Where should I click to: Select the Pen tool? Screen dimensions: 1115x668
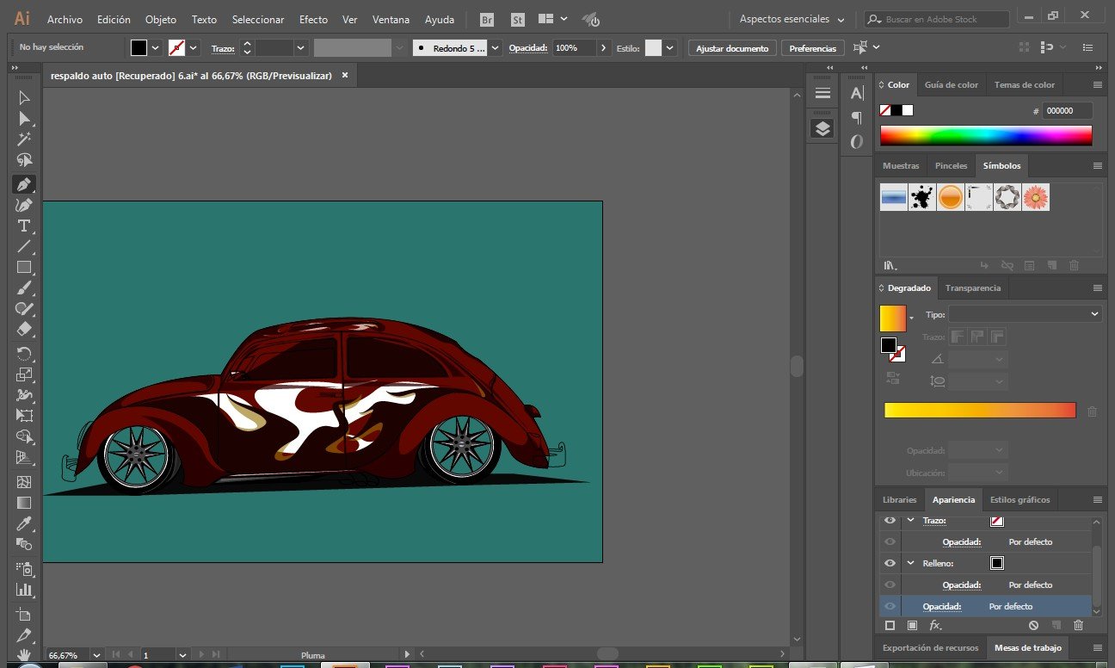point(24,184)
